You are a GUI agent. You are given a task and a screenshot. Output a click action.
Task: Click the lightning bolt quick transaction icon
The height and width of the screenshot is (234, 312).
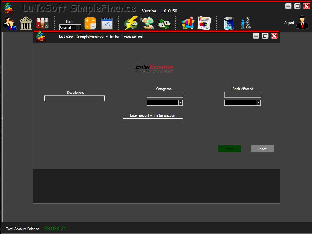click(x=131, y=23)
